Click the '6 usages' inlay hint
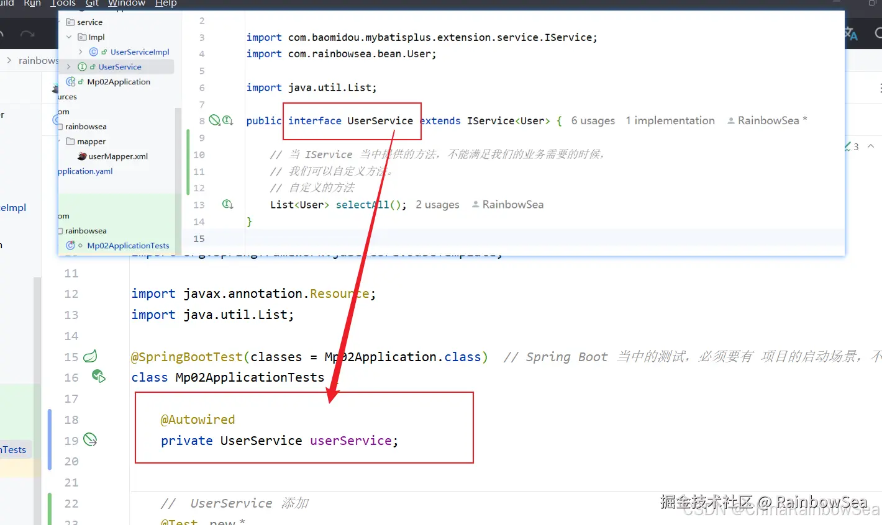The height and width of the screenshot is (525, 882). [x=593, y=121]
